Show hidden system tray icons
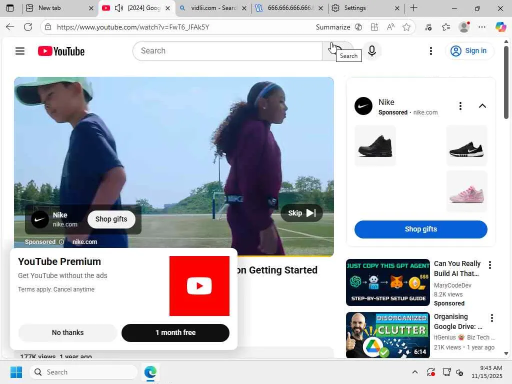 [x=414, y=372]
